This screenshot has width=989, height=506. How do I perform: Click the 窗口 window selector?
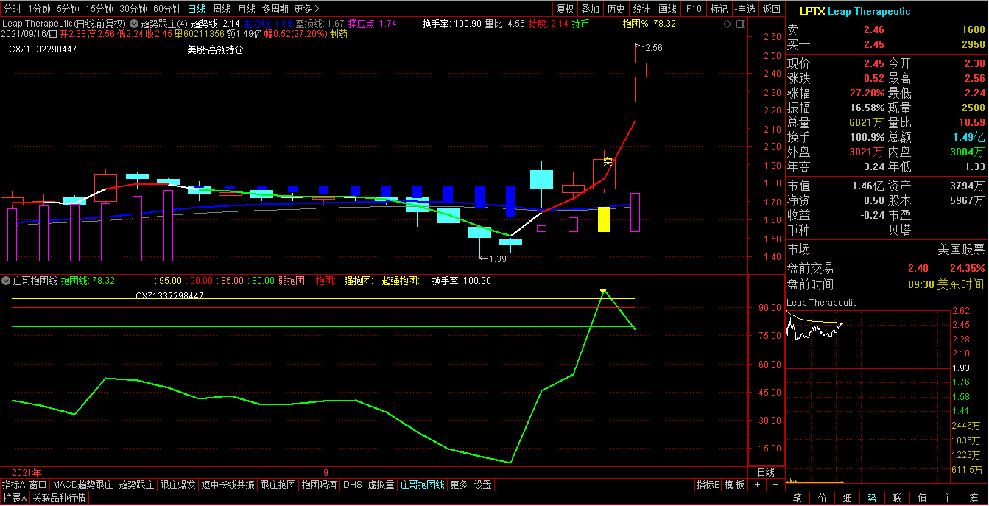click(38, 485)
